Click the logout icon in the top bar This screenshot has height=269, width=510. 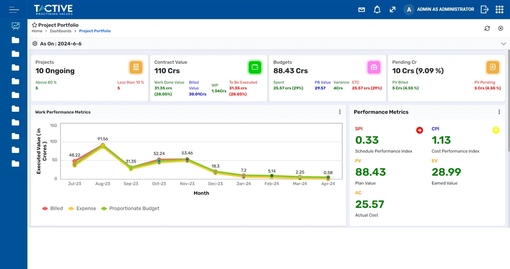(x=485, y=9)
